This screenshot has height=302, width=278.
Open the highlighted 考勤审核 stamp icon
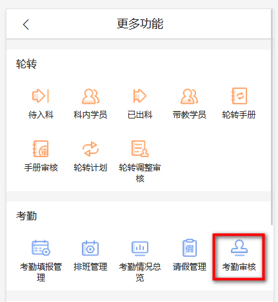[x=239, y=248]
